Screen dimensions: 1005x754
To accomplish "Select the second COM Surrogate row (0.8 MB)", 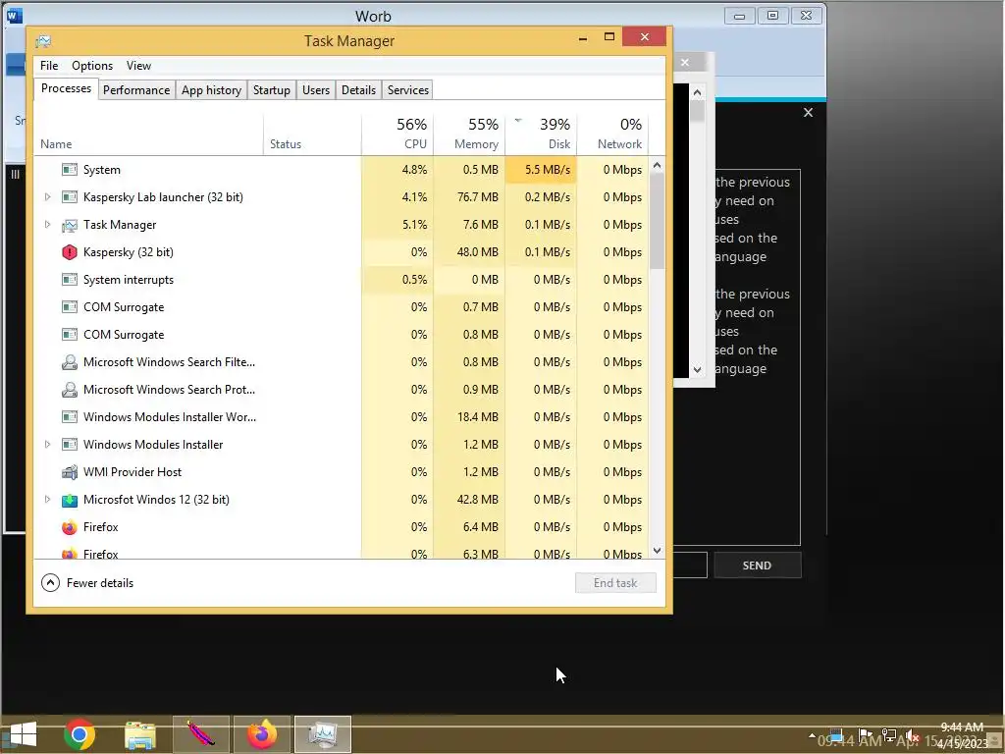I will pos(341,336).
